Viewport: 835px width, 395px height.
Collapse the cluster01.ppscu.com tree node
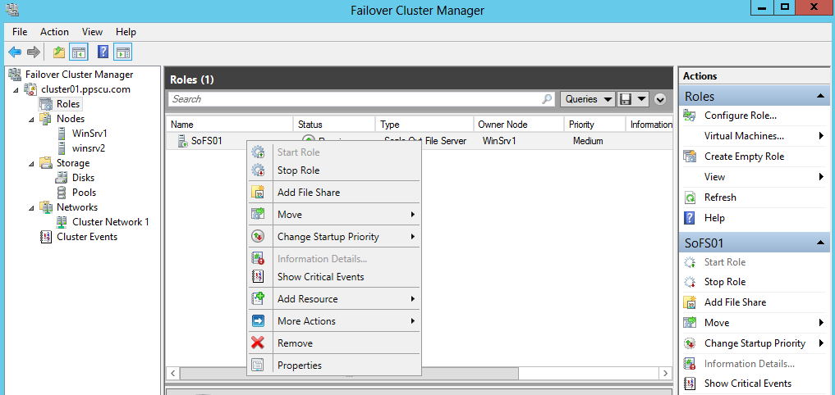[16, 90]
